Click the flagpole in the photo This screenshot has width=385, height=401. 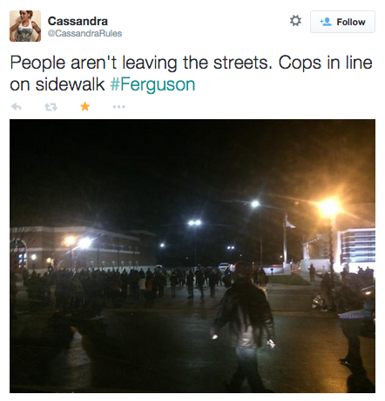click(286, 239)
